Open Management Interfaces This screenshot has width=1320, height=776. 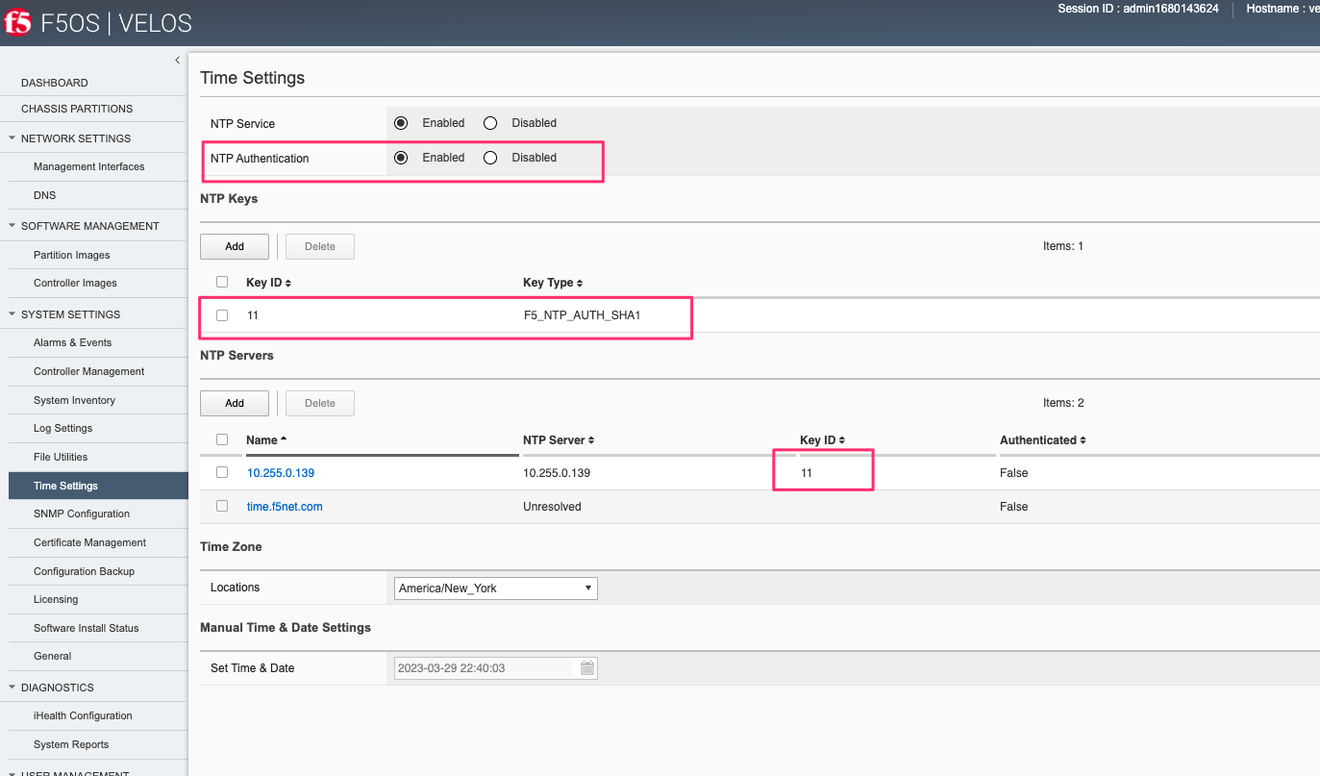click(89, 166)
